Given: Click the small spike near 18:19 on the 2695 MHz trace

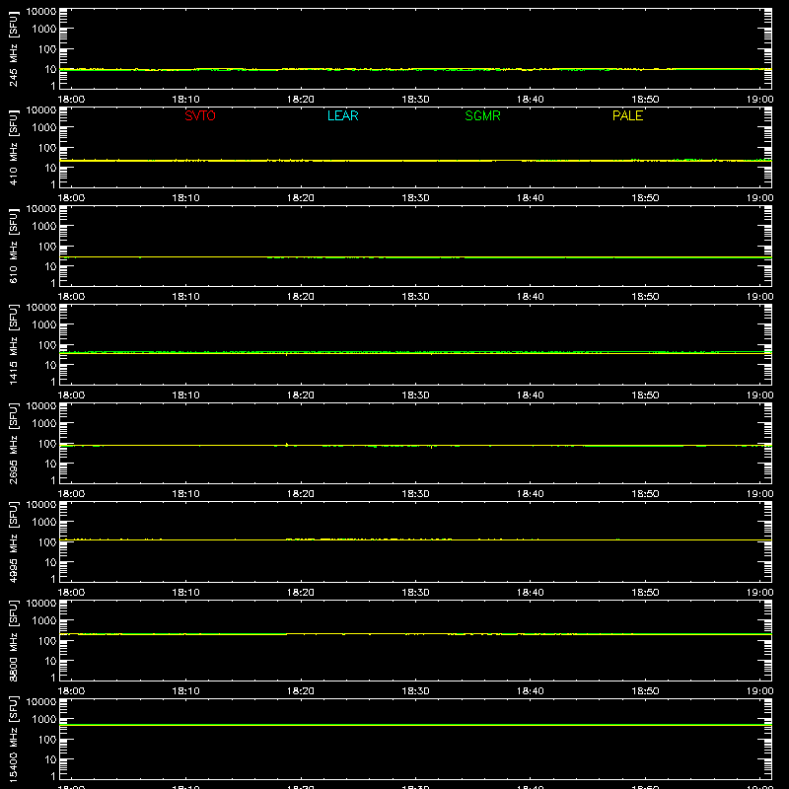Looking at the screenshot, I should pos(286,445).
